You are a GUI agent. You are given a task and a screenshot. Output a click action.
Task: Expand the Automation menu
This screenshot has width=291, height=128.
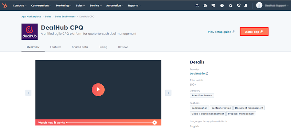click(115, 5)
